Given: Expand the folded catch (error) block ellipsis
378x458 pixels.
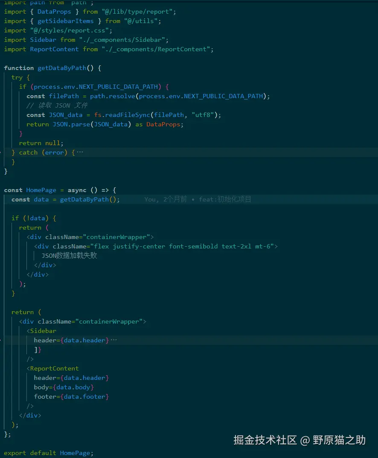Looking at the screenshot, I should [80, 152].
